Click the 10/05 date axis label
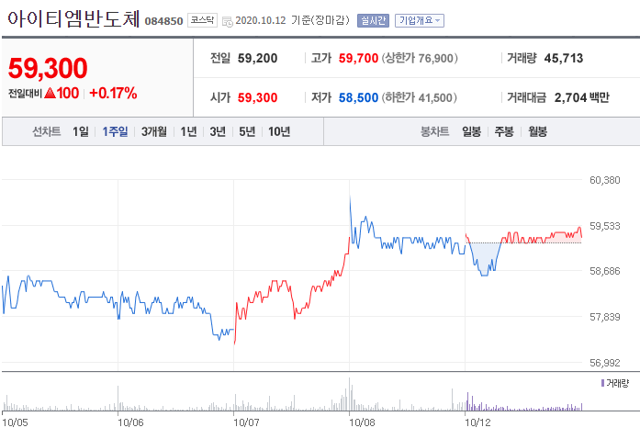This screenshot has height=439, width=640. tap(15, 422)
